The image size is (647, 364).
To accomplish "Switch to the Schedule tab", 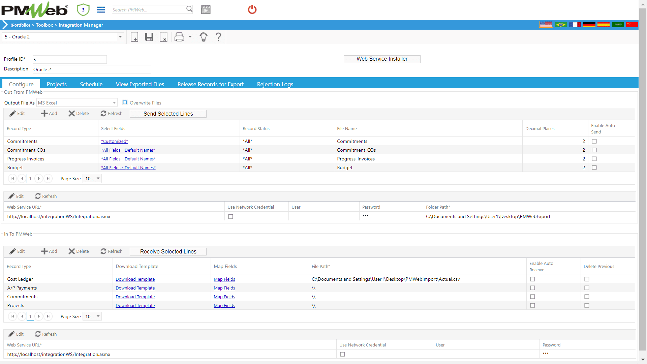I will coord(91,84).
